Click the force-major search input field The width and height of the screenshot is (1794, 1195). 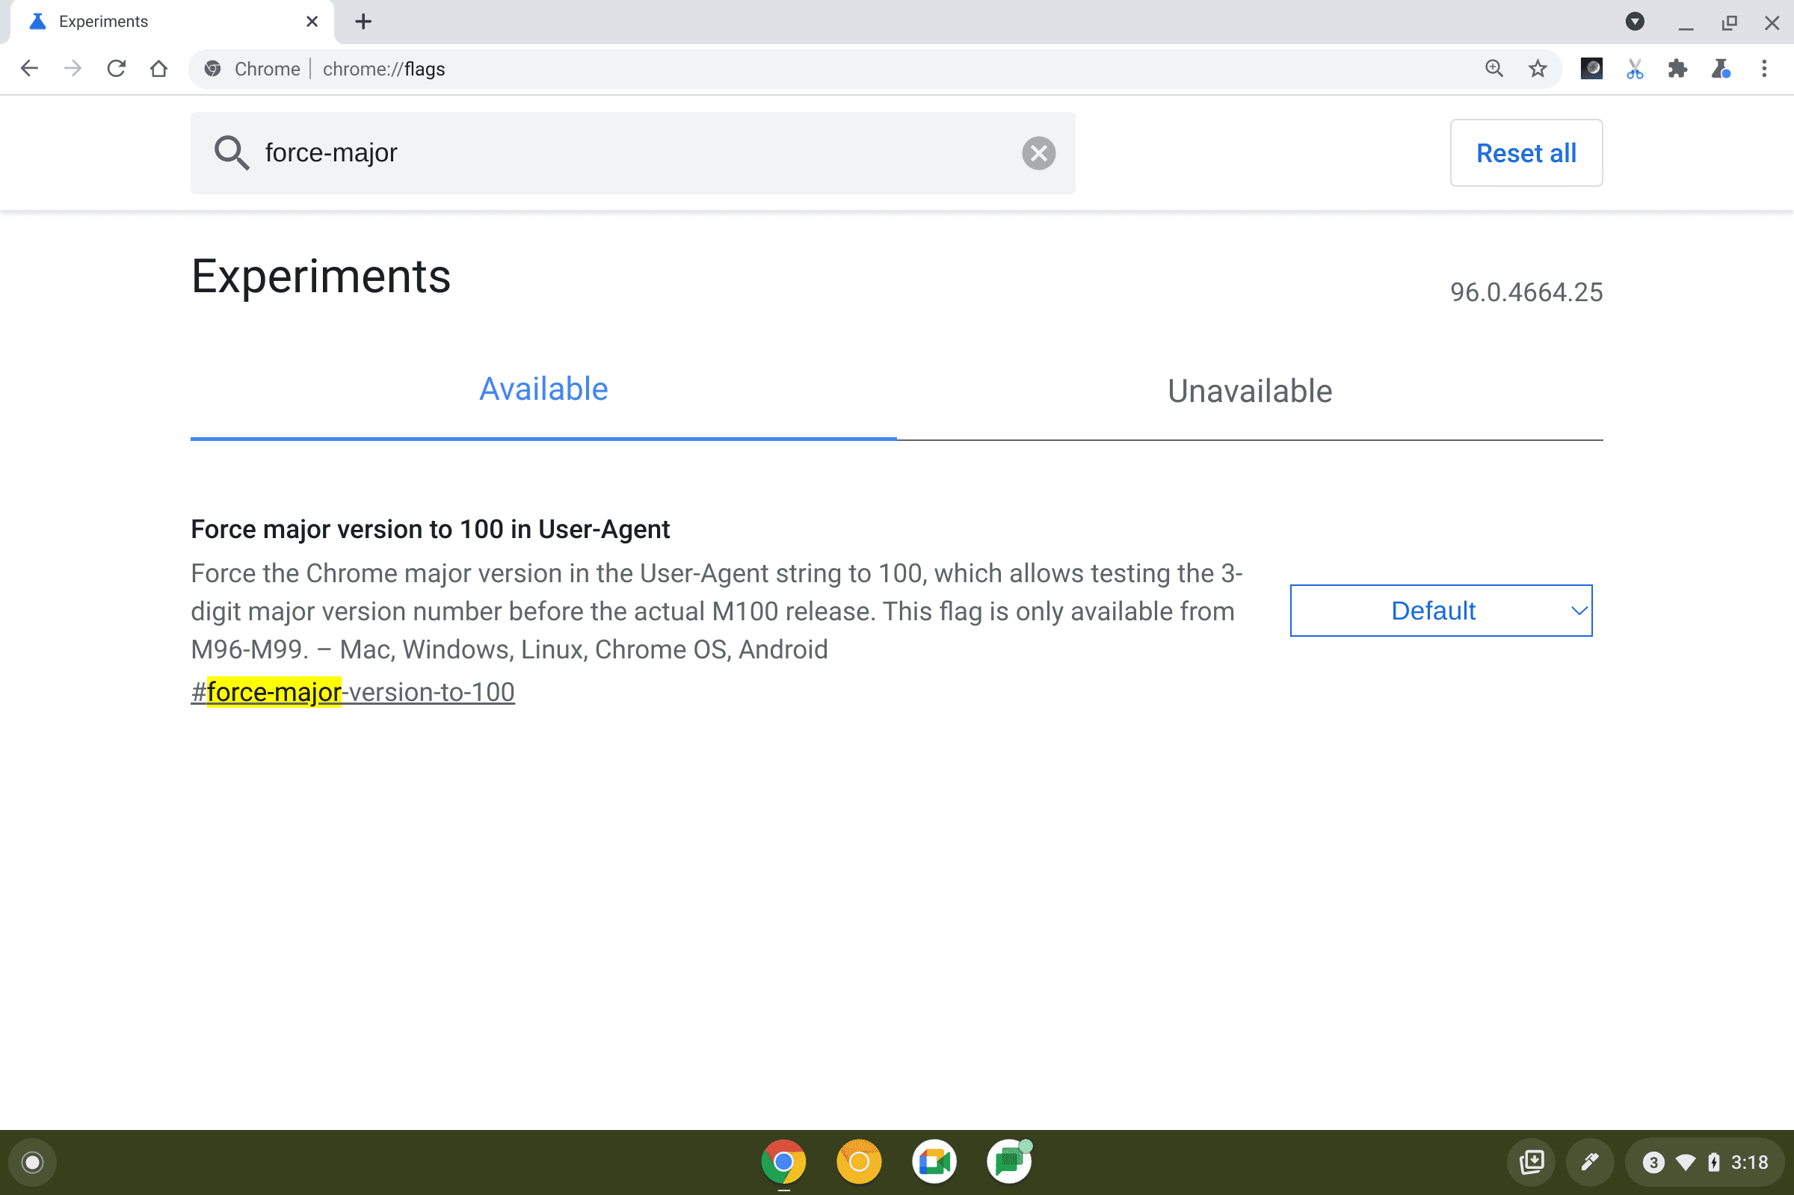pyautogui.click(x=634, y=152)
